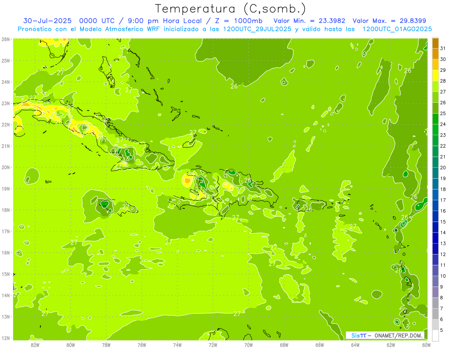This screenshot has width=453, height=350.
Task: Click the '20N' latitude axis label
Action: coord(5,167)
